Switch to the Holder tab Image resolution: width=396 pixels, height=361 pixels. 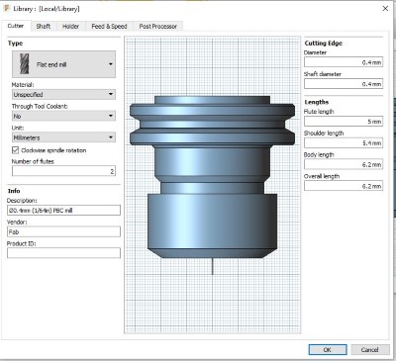70,27
